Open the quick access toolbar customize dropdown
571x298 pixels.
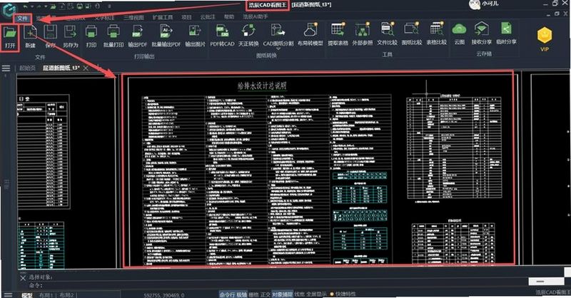coord(110,6)
